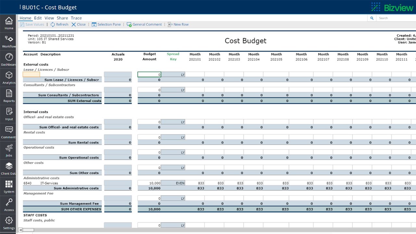The image size is (416, 234).
Task: Select the IT-Services 10,000 budget cell
Action: 149,183
